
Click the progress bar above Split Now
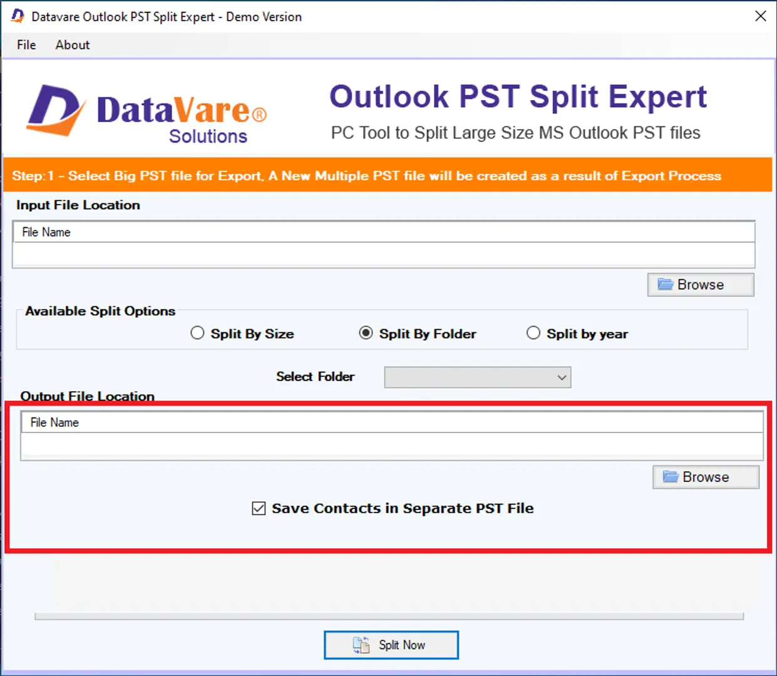tap(389, 617)
